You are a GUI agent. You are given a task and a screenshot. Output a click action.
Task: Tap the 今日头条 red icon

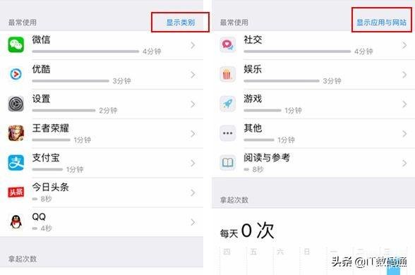(16, 192)
